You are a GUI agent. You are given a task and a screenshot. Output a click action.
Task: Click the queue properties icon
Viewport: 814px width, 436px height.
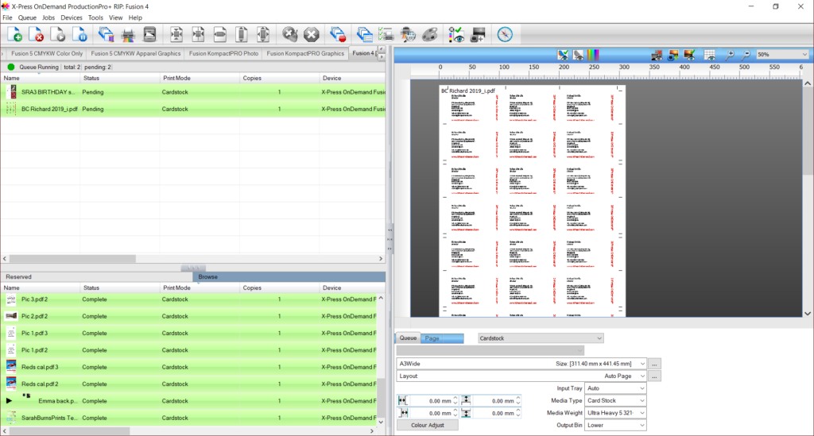pos(364,35)
